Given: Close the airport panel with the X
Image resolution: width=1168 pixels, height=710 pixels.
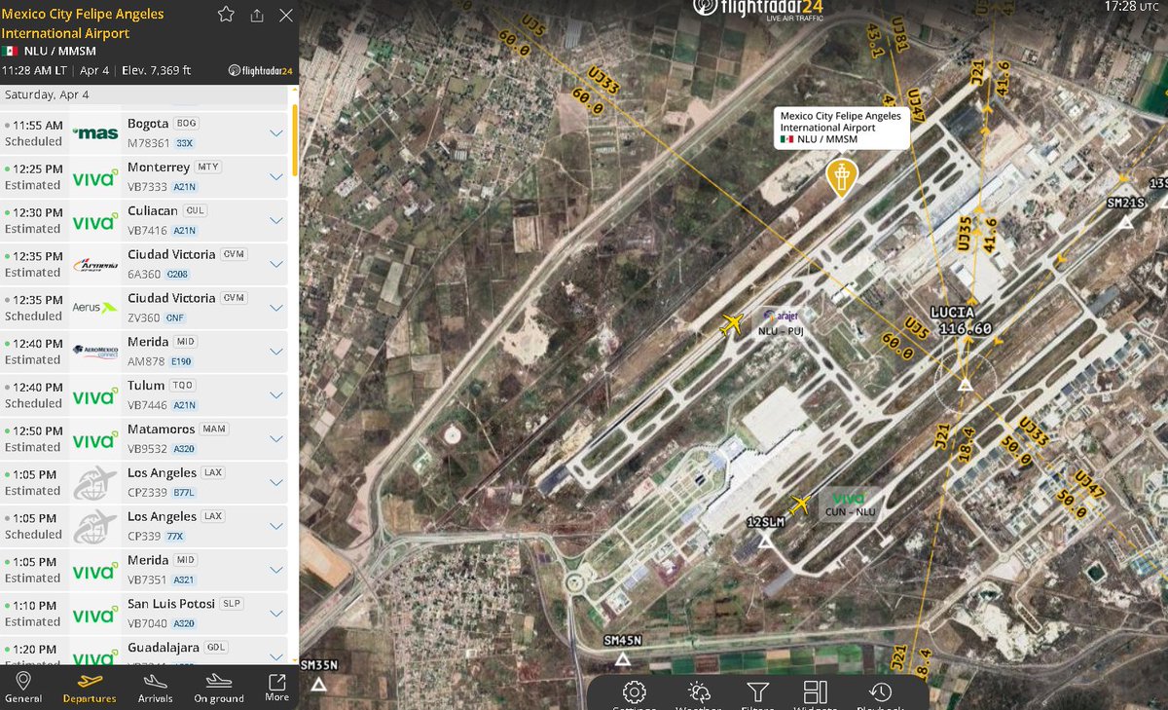Looking at the screenshot, I should 285,16.
